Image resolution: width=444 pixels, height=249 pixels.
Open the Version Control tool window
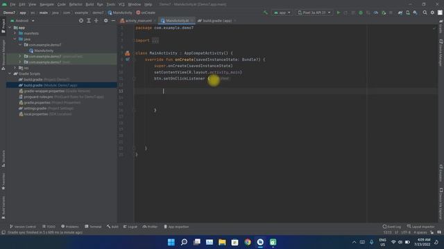23,226
